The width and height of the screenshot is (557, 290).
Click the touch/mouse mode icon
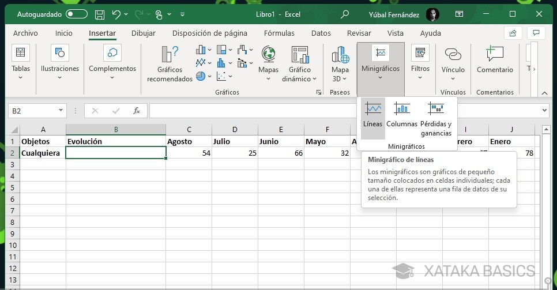tap(159, 14)
